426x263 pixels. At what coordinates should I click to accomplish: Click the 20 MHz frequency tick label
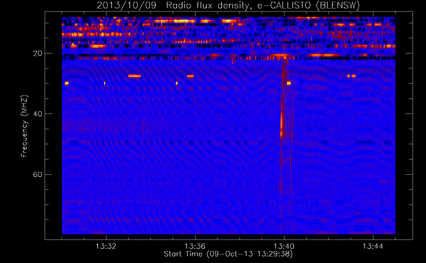click(38, 53)
